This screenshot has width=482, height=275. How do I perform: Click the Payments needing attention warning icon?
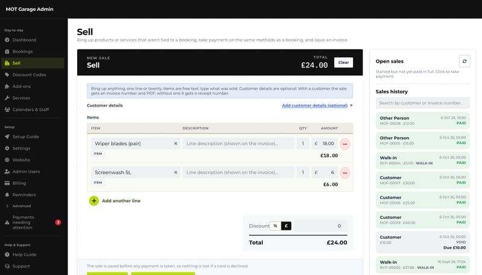tap(7, 223)
